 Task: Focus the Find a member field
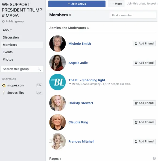click(x=133, y=15)
